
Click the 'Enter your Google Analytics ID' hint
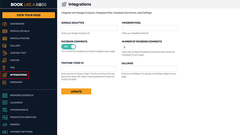pos(75,33)
